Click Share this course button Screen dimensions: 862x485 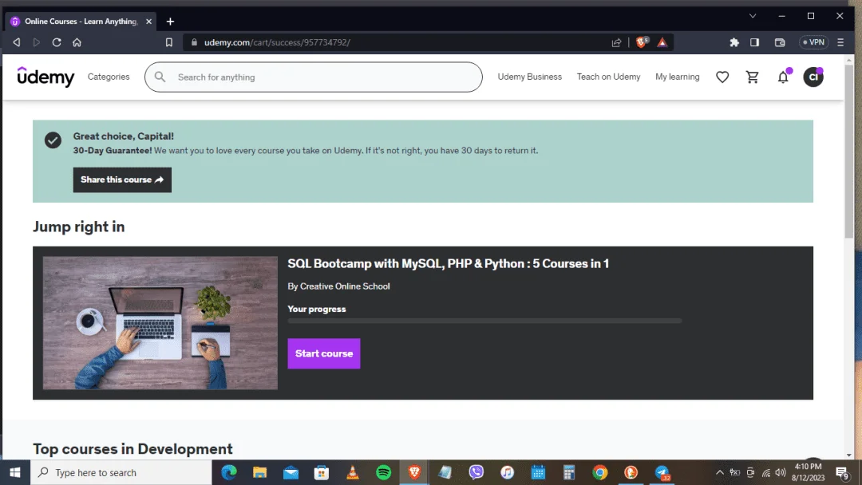122,179
